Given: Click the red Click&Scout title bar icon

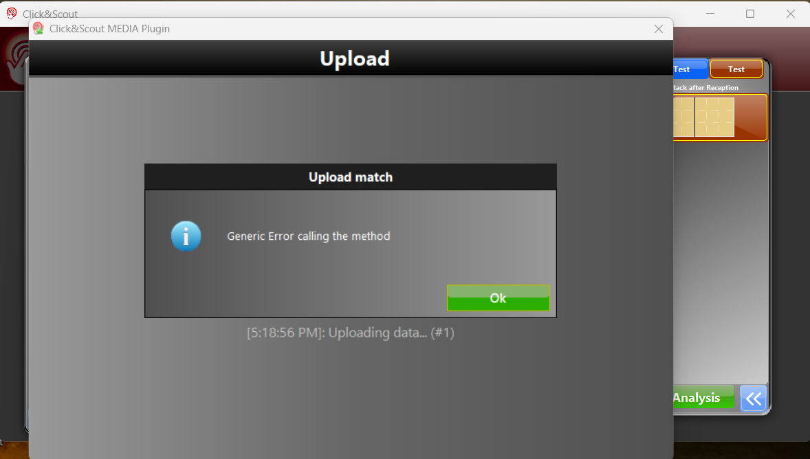Looking at the screenshot, I should click(12, 14).
